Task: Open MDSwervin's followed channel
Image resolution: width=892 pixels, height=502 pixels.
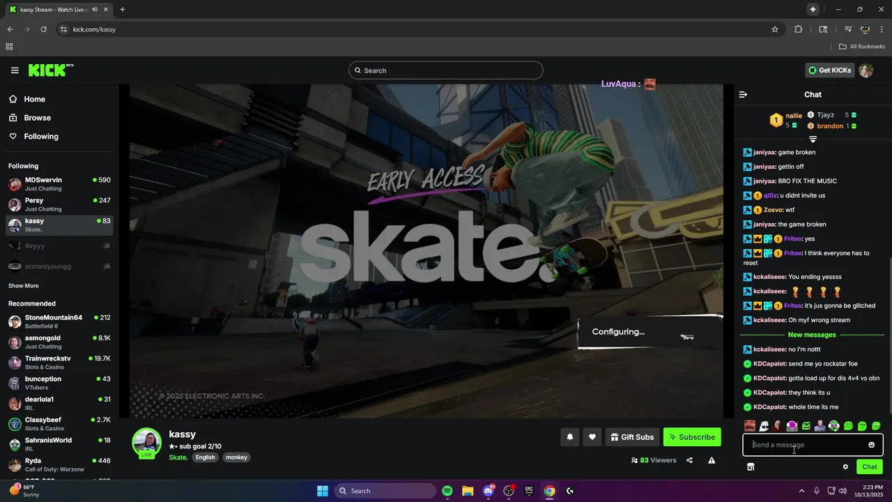Action: pyautogui.click(x=59, y=184)
